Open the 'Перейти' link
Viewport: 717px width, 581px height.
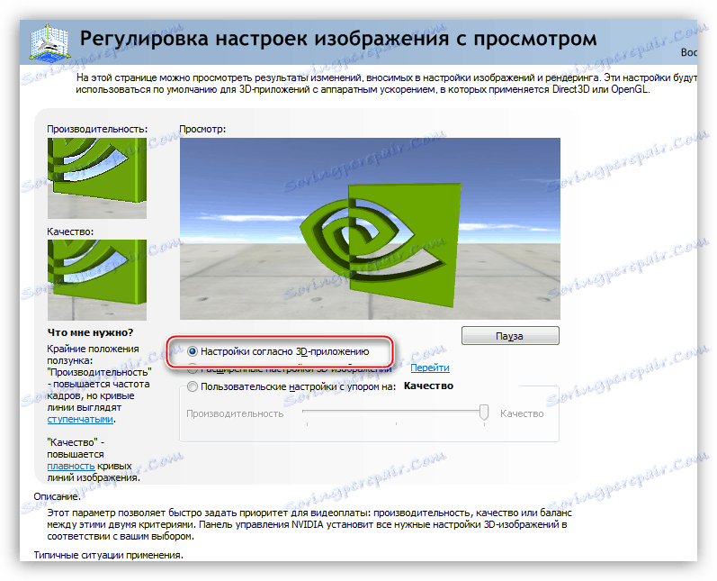[x=429, y=368]
